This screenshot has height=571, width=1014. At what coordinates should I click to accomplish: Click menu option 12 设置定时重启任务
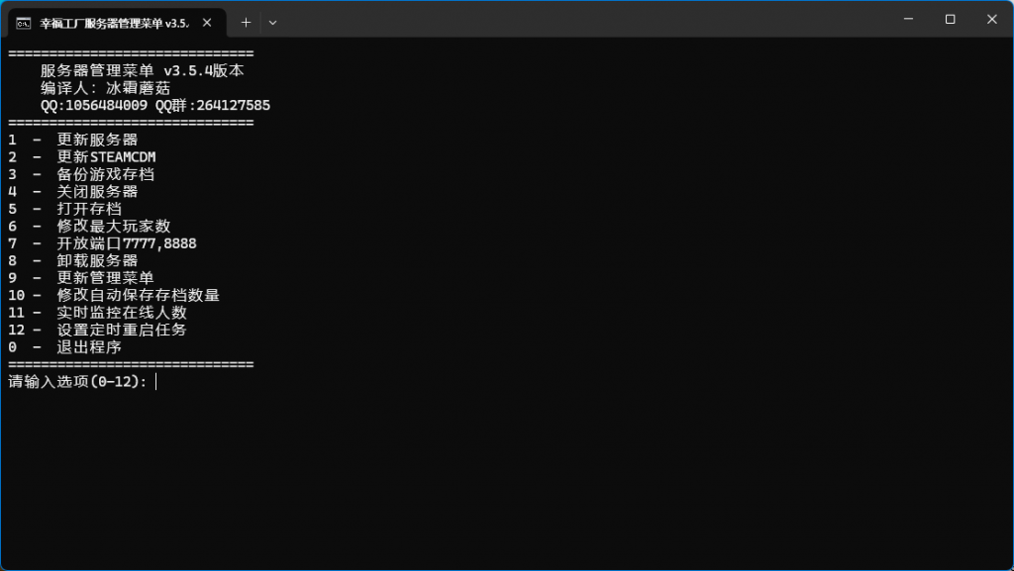tap(122, 330)
